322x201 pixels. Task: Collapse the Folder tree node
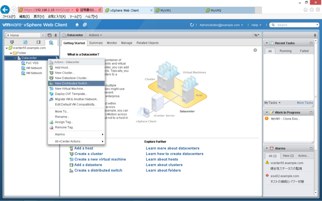click(x=11, y=53)
